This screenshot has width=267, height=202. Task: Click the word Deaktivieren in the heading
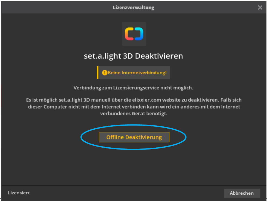coord(159,56)
